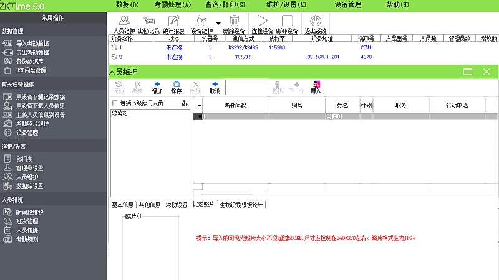Viewport: 499px width, 280px height.
Task: Click 退出系统 power icon
Action: point(316,24)
